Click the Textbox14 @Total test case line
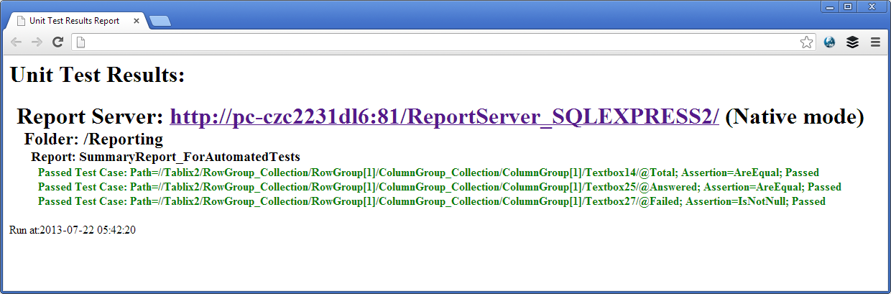Screen dimensions: 891x294 (x=428, y=173)
